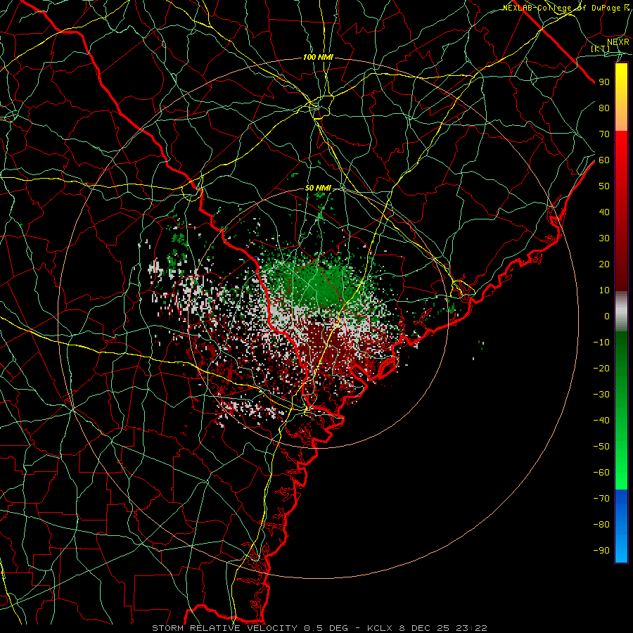Click the "[KT]" units label
Image resolution: width=633 pixels, height=633 pixels.
click(x=601, y=49)
